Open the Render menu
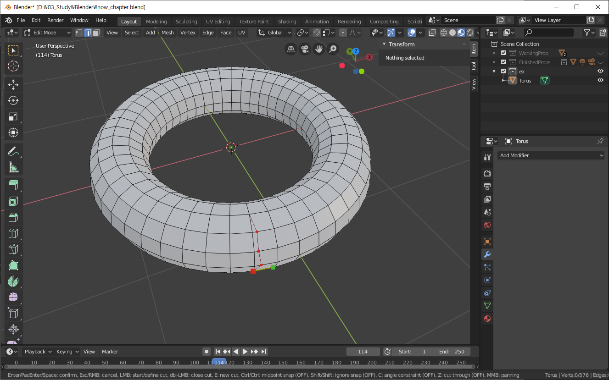 tap(56, 20)
